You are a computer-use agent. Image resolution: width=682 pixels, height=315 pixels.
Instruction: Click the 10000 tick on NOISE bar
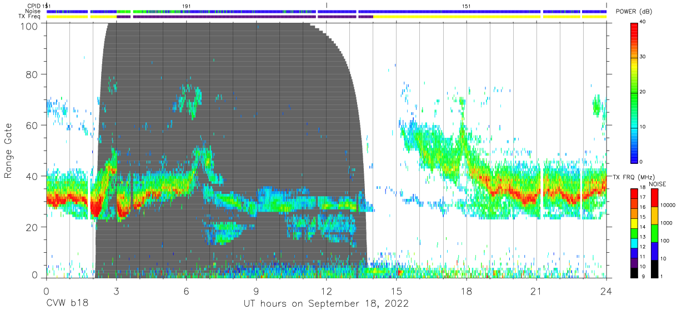pyautogui.click(x=667, y=205)
